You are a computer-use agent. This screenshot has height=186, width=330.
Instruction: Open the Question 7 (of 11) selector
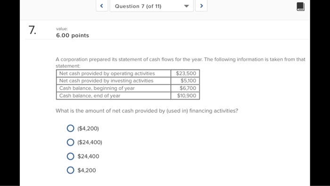point(151,6)
